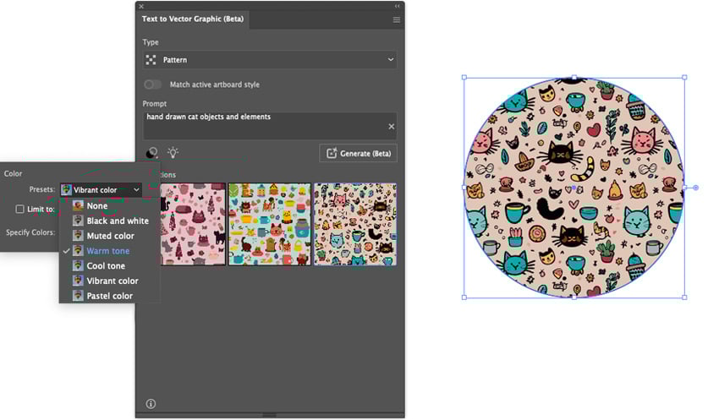Click the bottom-left selection handle
The height and width of the screenshot is (420, 719).
pos(464,297)
